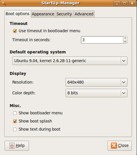
Task: Enable Show text during boot
Action: point(15,129)
